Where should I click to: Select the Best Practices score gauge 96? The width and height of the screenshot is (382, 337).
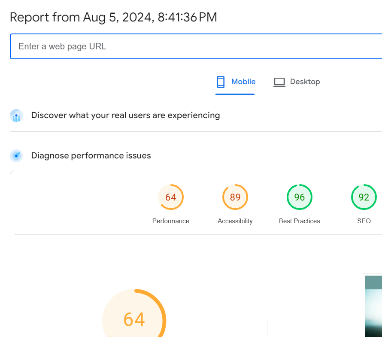(300, 197)
